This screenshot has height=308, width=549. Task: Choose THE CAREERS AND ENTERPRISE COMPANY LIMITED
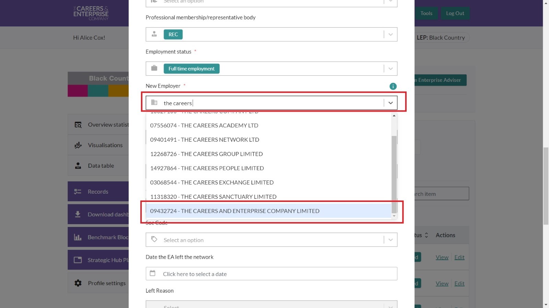pyautogui.click(x=269, y=211)
